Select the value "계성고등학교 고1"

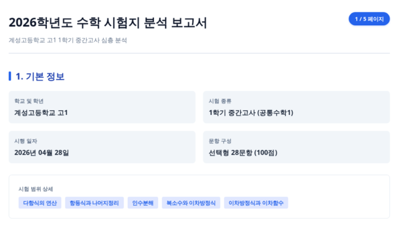pyautogui.click(x=41, y=112)
